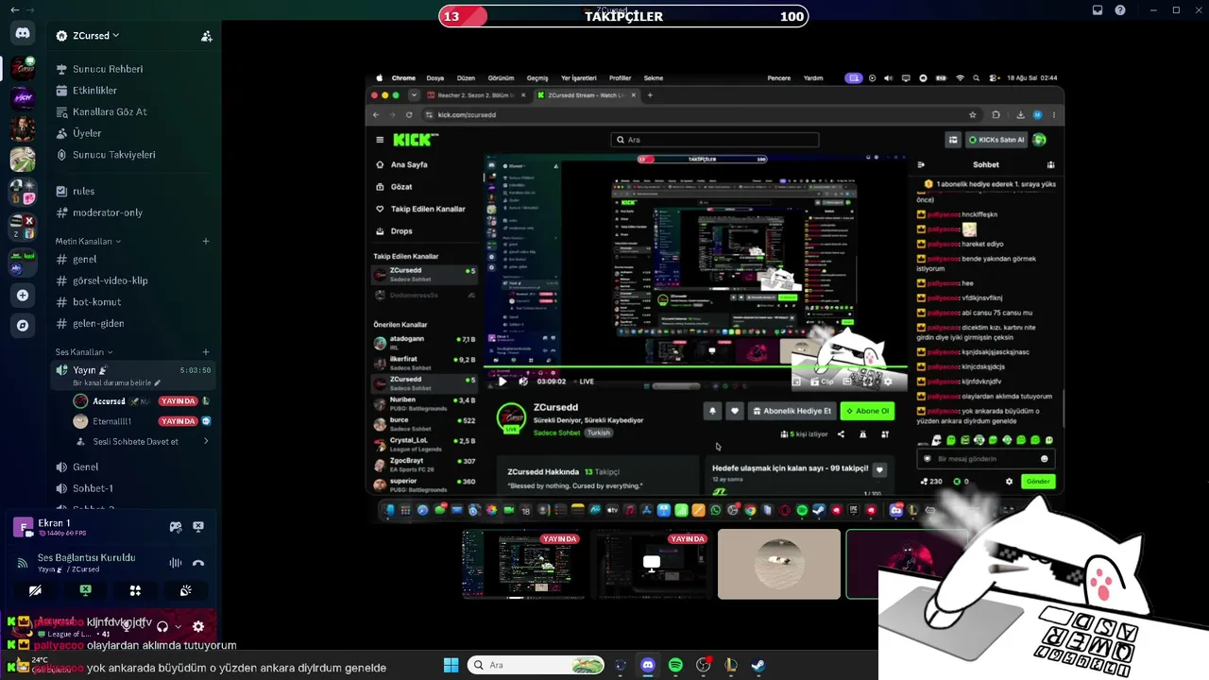Expand audio output options chevron

tap(178, 626)
